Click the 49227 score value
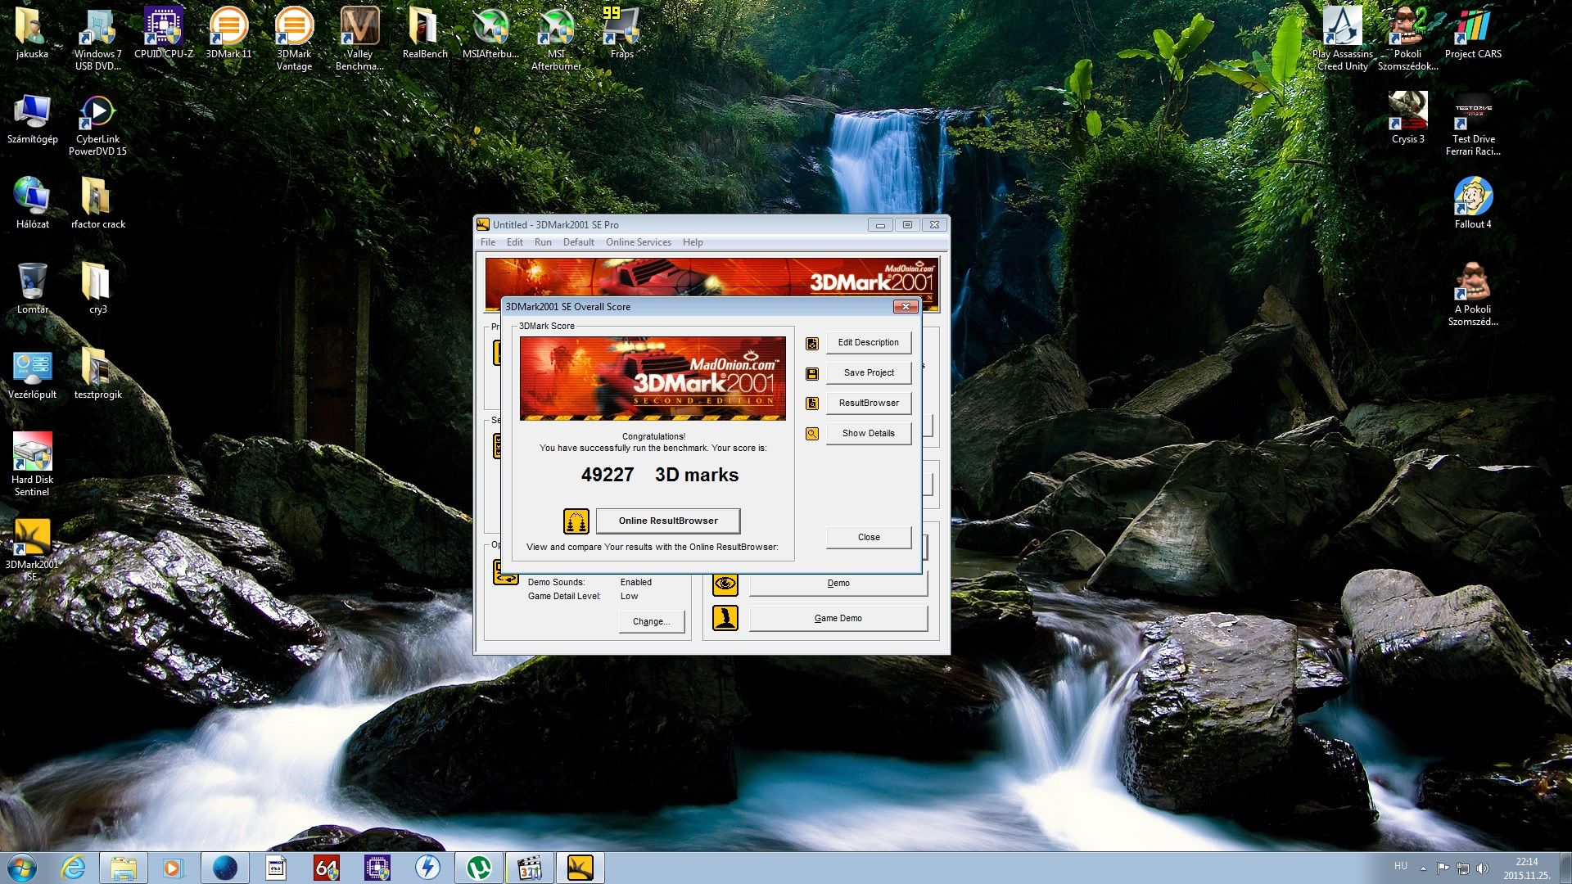1572x884 pixels. [608, 475]
